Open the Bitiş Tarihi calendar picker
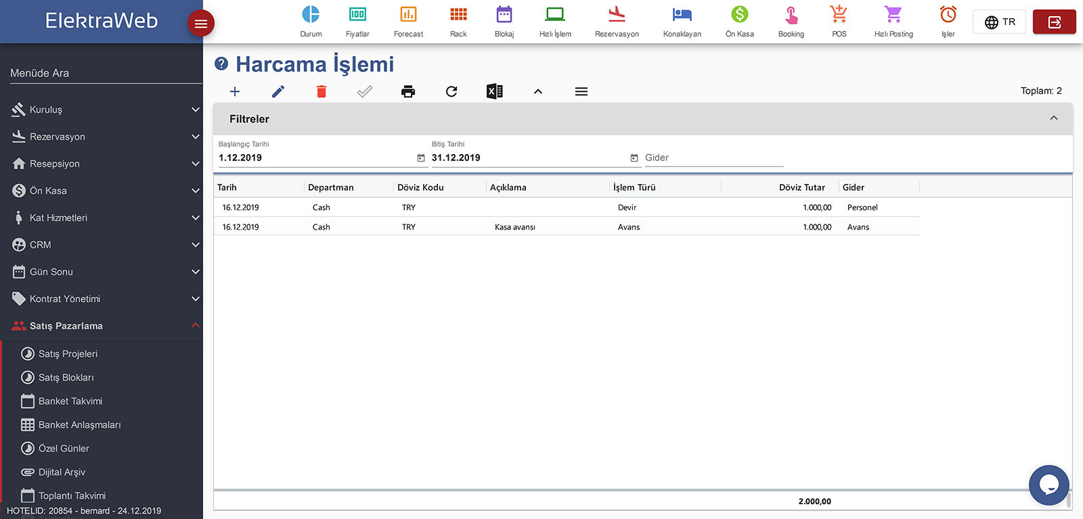The width and height of the screenshot is (1083, 519). click(x=634, y=157)
